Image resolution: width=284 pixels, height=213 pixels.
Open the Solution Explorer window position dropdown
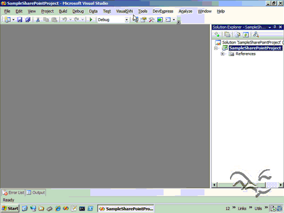tap(270, 27)
